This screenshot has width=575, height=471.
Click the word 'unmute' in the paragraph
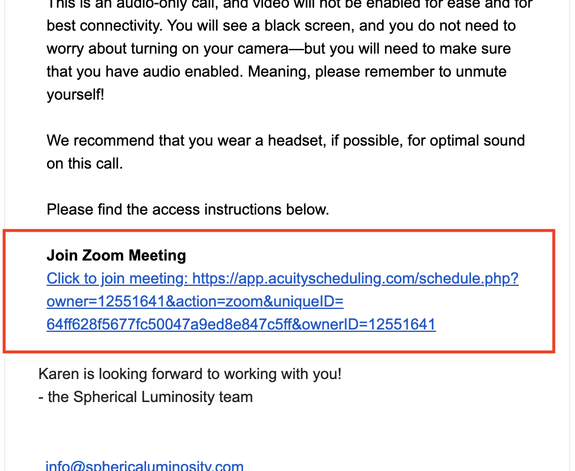coord(481,71)
